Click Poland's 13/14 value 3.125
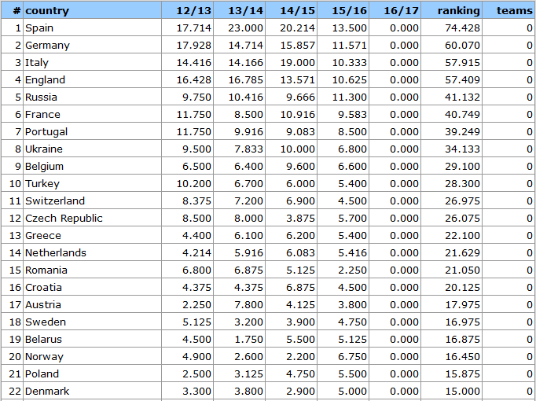 coord(248,373)
